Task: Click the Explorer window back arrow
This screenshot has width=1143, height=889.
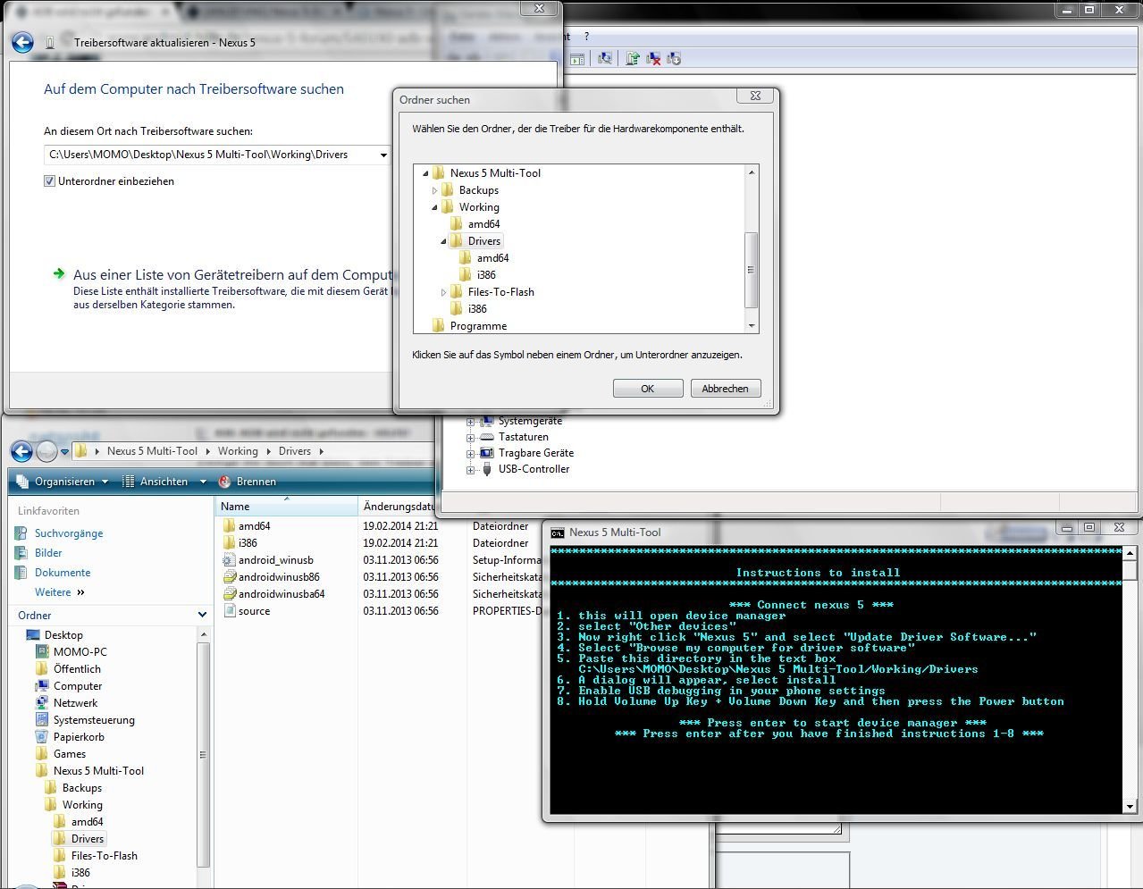Action: pyautogui.click(x=21, y=451)
